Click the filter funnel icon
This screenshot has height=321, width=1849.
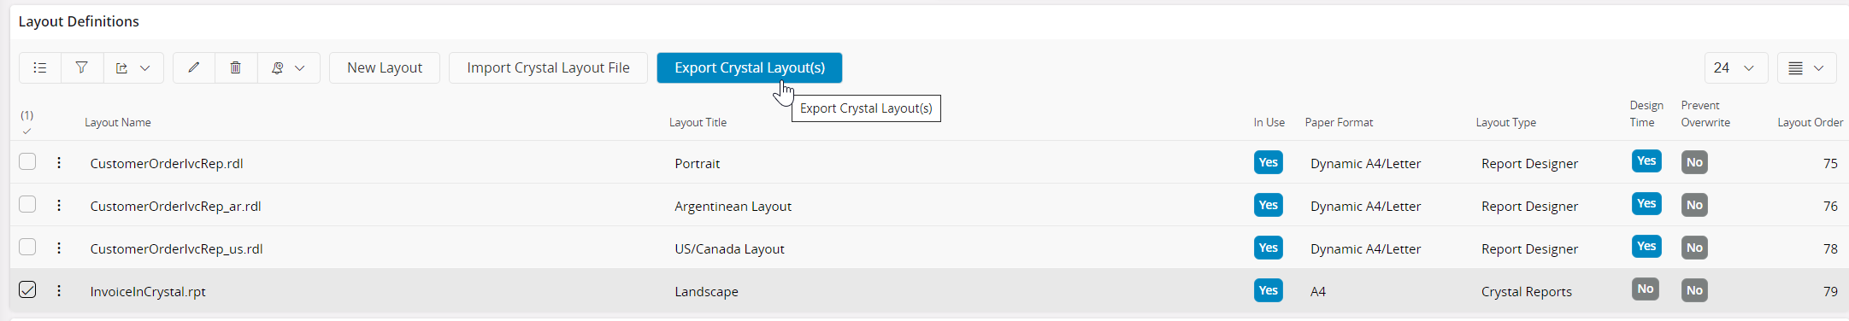pyautogui.click(x=82, y=68)
